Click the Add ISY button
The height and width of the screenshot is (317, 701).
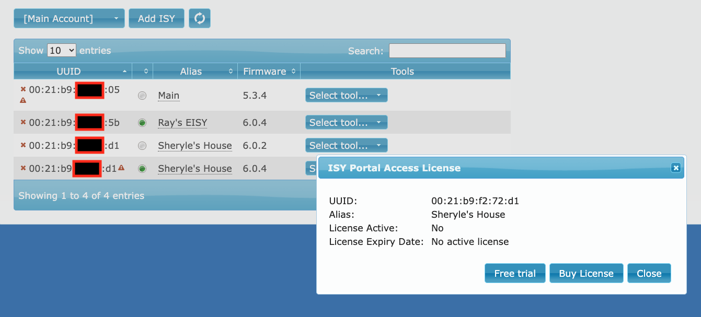point(156,18)
